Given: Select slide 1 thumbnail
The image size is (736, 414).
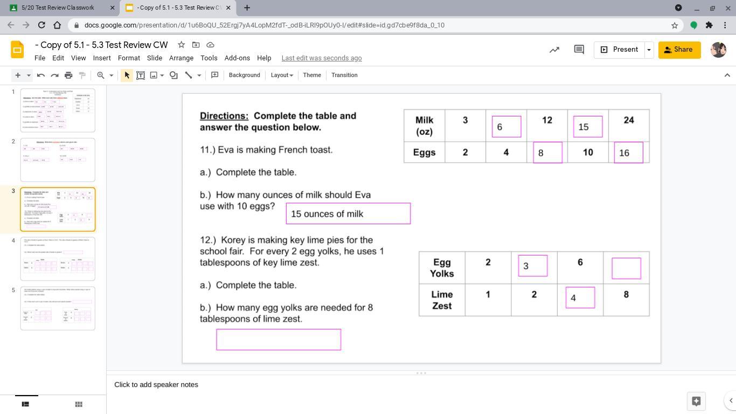Looking at the screenshot, I should point(58,111).
